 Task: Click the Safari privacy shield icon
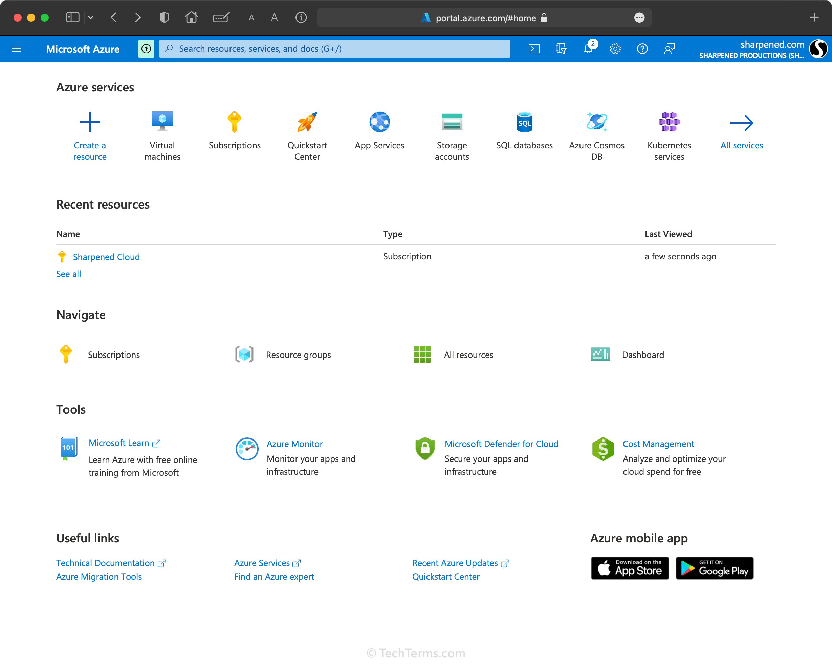coord(164,17)
